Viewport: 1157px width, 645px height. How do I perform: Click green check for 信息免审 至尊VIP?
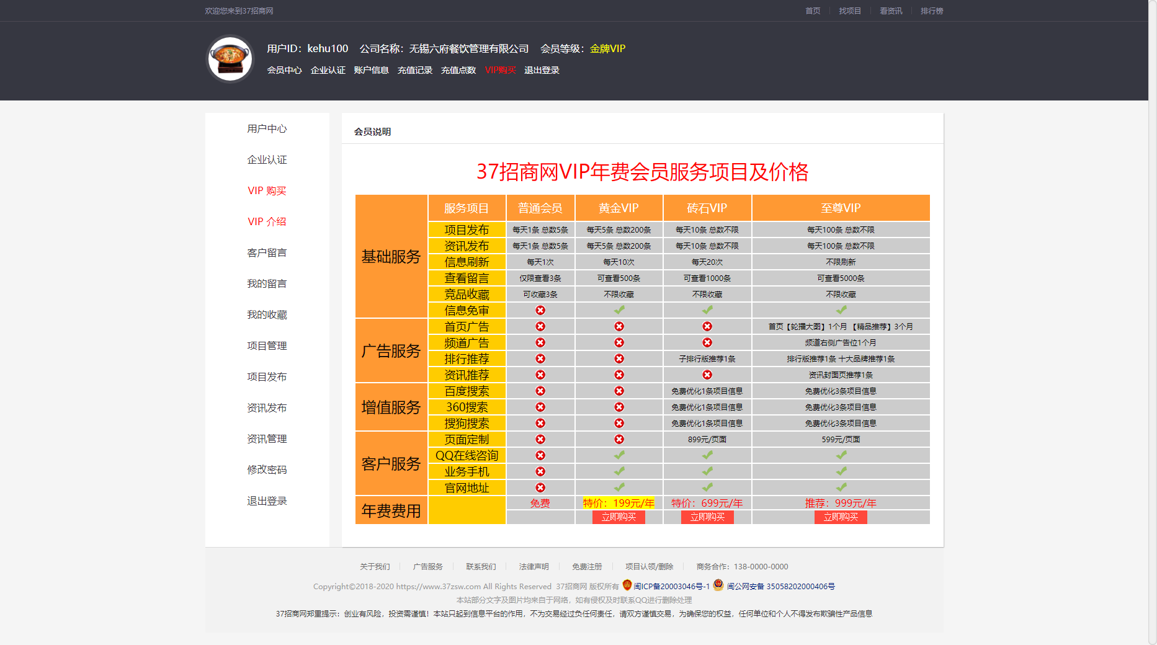click(841, 309)
